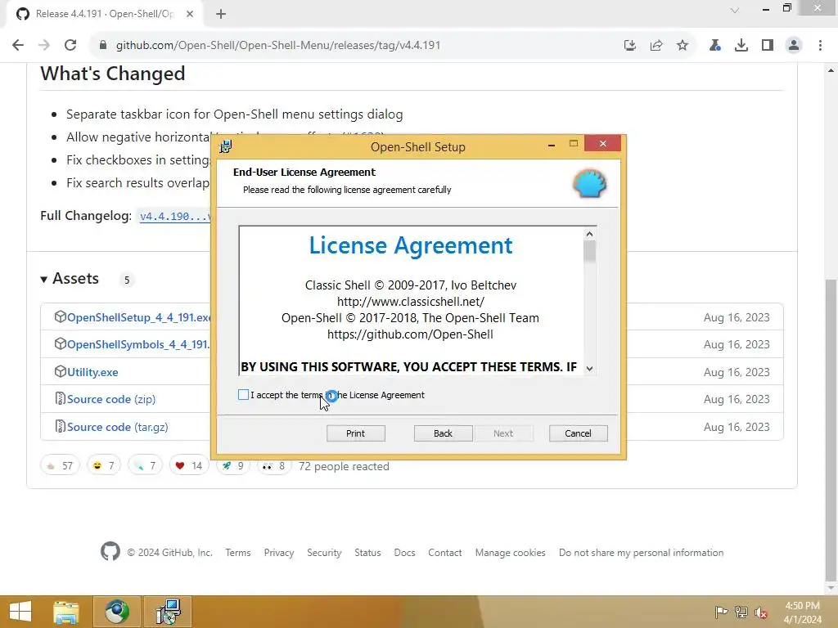Click the page vertical scrollbar thumb
Screen dimensions: 838x628
[x=831, y=428]
